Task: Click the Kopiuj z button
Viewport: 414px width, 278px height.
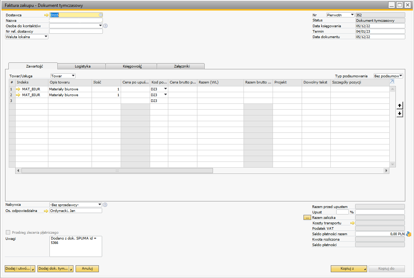Action: point(349,269)
